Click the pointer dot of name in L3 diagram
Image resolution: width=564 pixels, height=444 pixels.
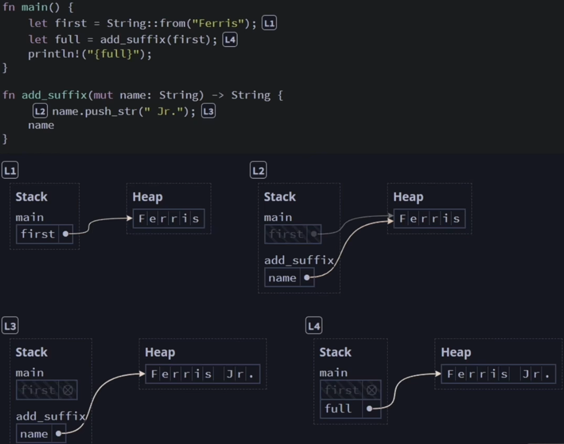[x=58, y=434]
